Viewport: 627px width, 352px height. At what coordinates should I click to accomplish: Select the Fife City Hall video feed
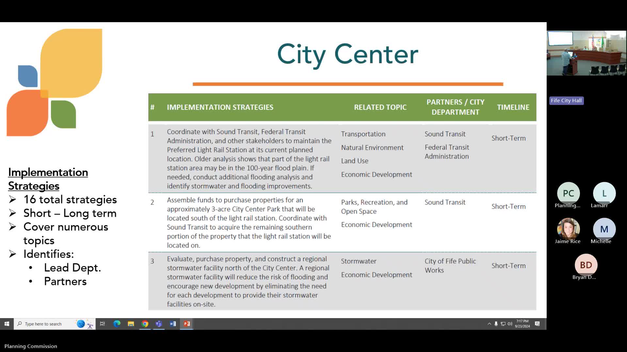pos(587,53)
